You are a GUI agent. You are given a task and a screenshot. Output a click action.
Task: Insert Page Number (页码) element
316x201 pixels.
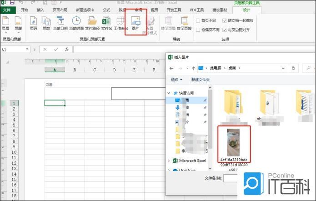pos(34,23)
